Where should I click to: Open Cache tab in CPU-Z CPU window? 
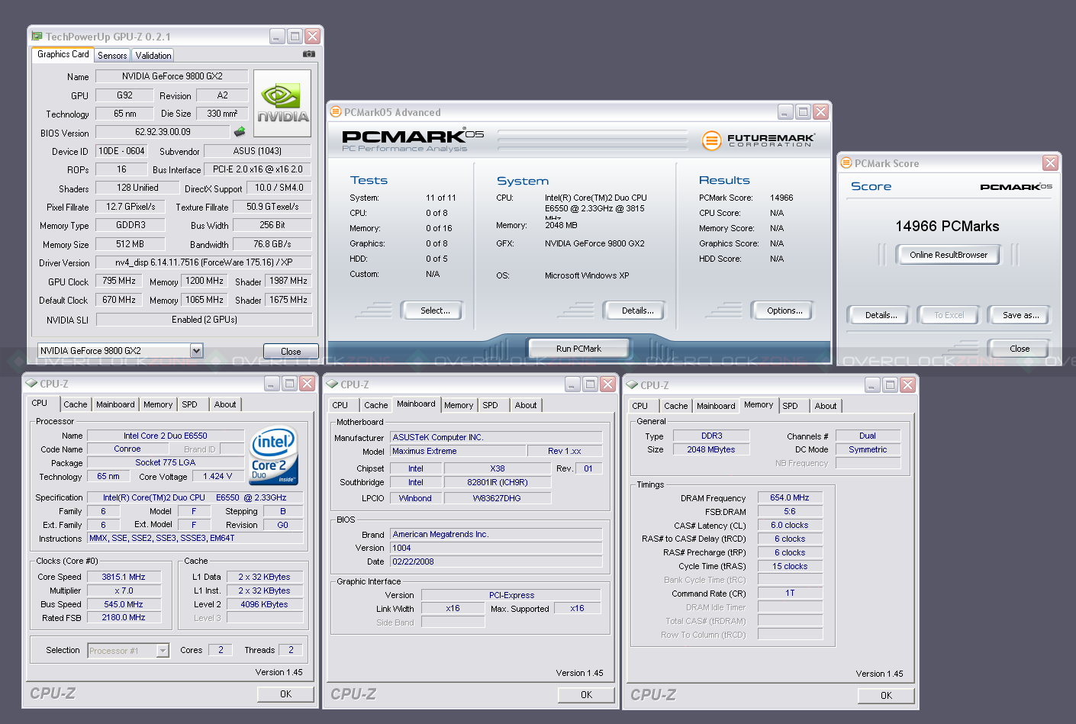[x=75, y=404]
